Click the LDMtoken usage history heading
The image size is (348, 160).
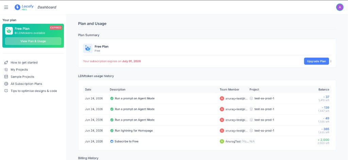pos(96,76)
